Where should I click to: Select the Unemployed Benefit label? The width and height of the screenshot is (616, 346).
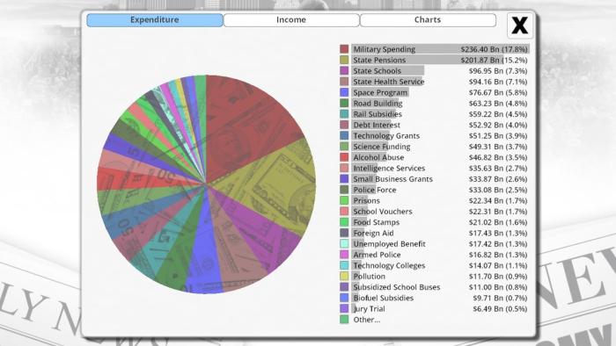click(389, 244)
